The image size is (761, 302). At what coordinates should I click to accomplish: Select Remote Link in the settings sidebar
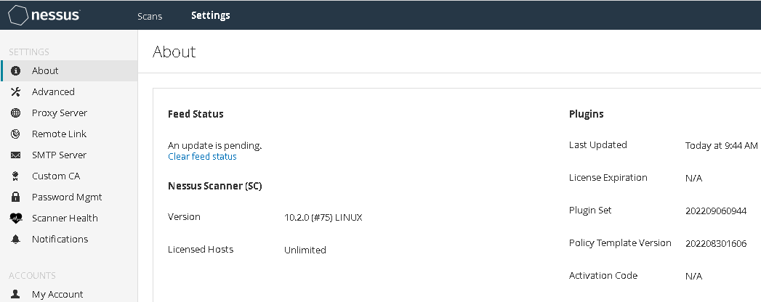pyautogui.click(x=59, y=134)
